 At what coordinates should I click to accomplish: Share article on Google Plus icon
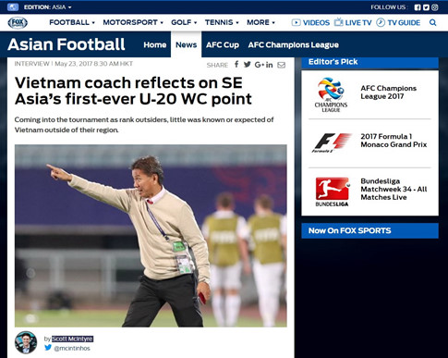(259, 65)
